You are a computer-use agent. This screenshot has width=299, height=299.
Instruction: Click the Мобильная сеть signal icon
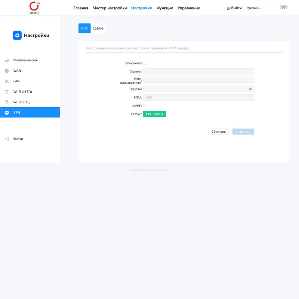(x=7, y=60)
